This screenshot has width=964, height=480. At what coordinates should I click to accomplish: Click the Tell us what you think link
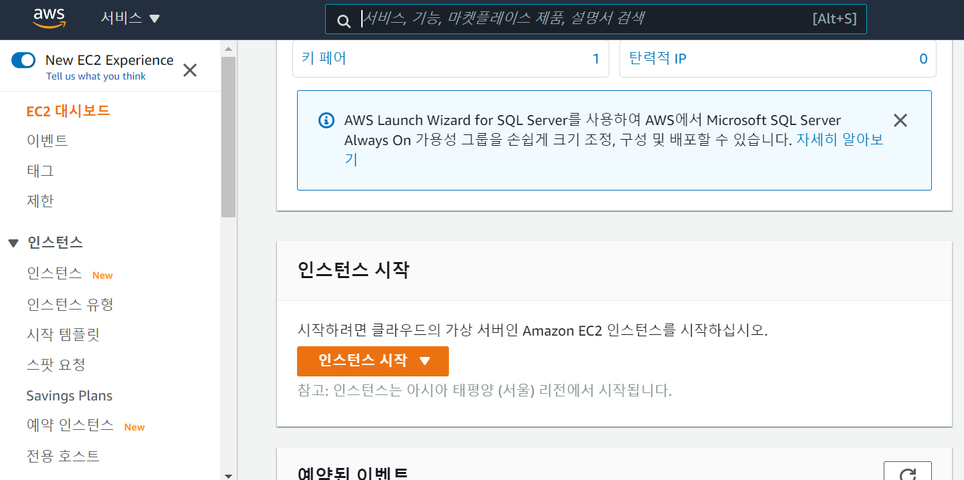point(96,76)
